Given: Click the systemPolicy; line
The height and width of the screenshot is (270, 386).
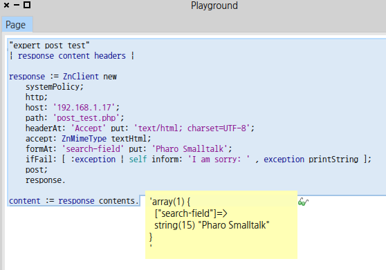Looking at the screenshot, I should pyautogui.click(x=55, y=87).
